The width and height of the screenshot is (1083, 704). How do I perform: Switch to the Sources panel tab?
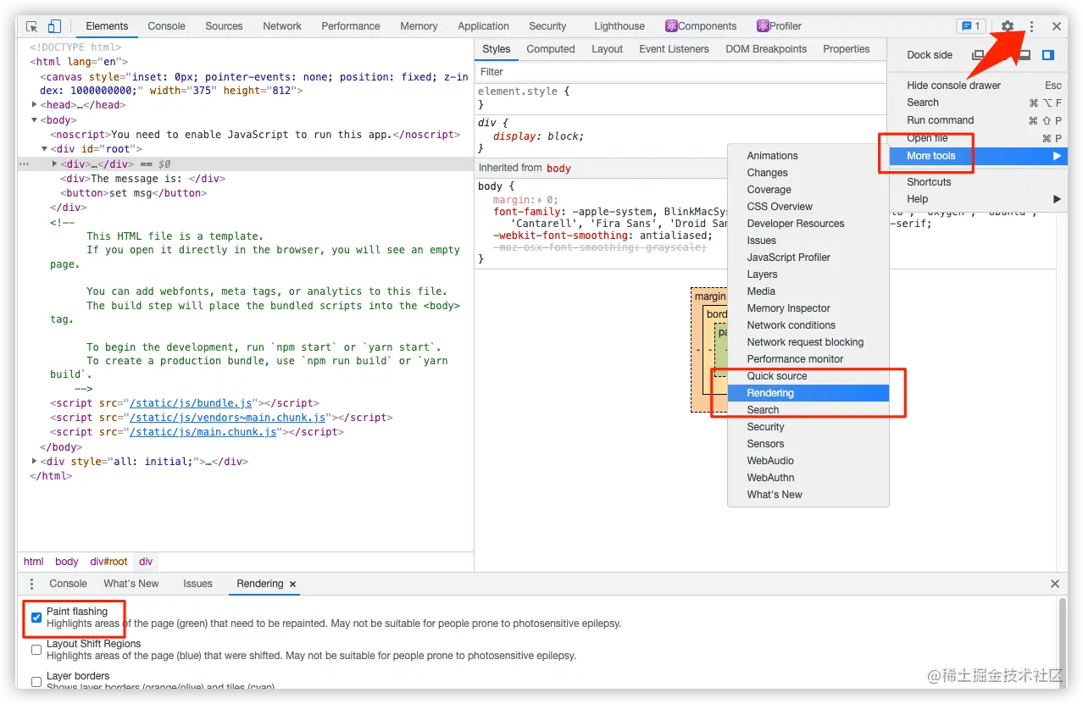tap(224, 26)
